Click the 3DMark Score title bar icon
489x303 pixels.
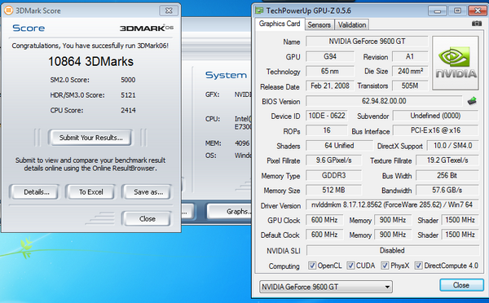point(8,11)
